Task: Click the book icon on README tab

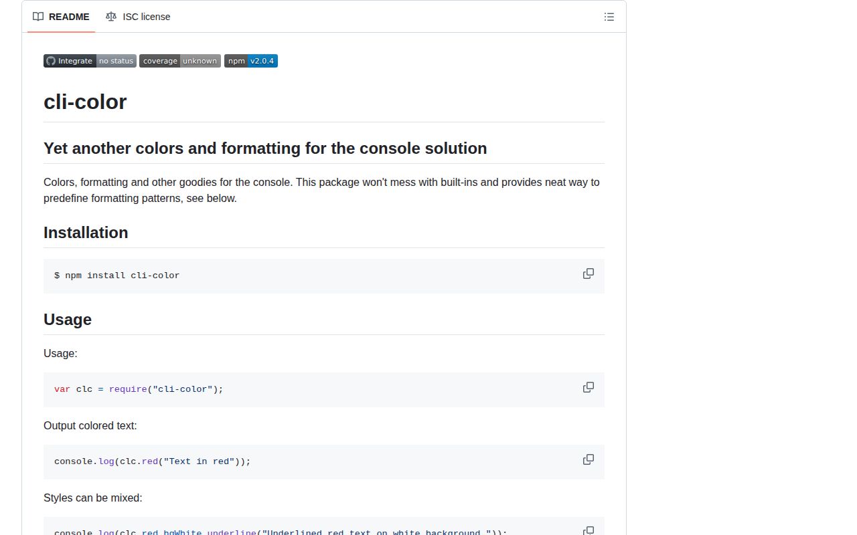Action: tap(38, 17)
